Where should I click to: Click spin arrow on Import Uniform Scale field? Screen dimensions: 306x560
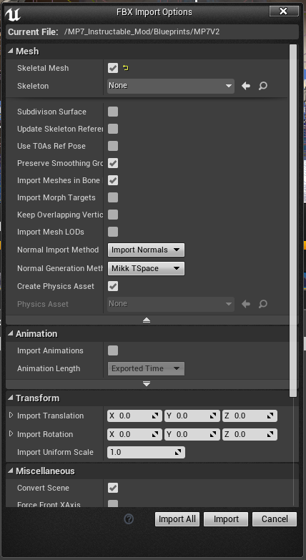[178, 452]
